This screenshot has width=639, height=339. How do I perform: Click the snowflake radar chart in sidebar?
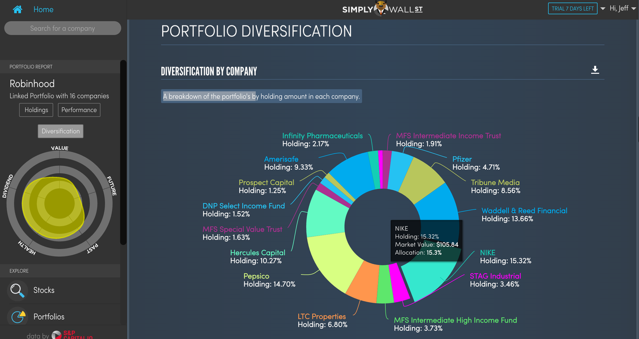[60, 202]
